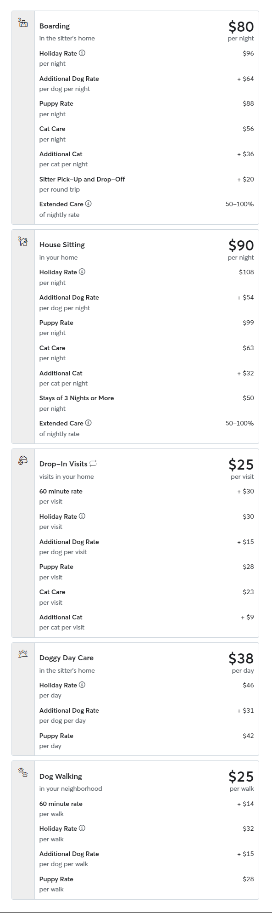The width and height of the screenshot is (272, 913).
Task: Open Dog Walking Holiday Rate info icon
Action: point(82,828)
